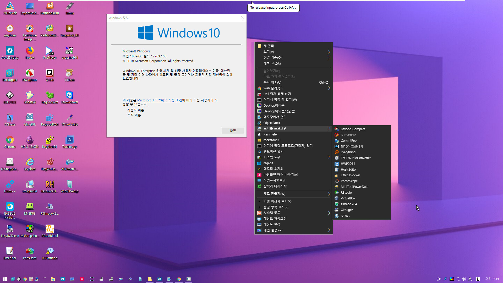The image size is (503, 283).
Task: Click the Windows Start button
Action: 4,279
